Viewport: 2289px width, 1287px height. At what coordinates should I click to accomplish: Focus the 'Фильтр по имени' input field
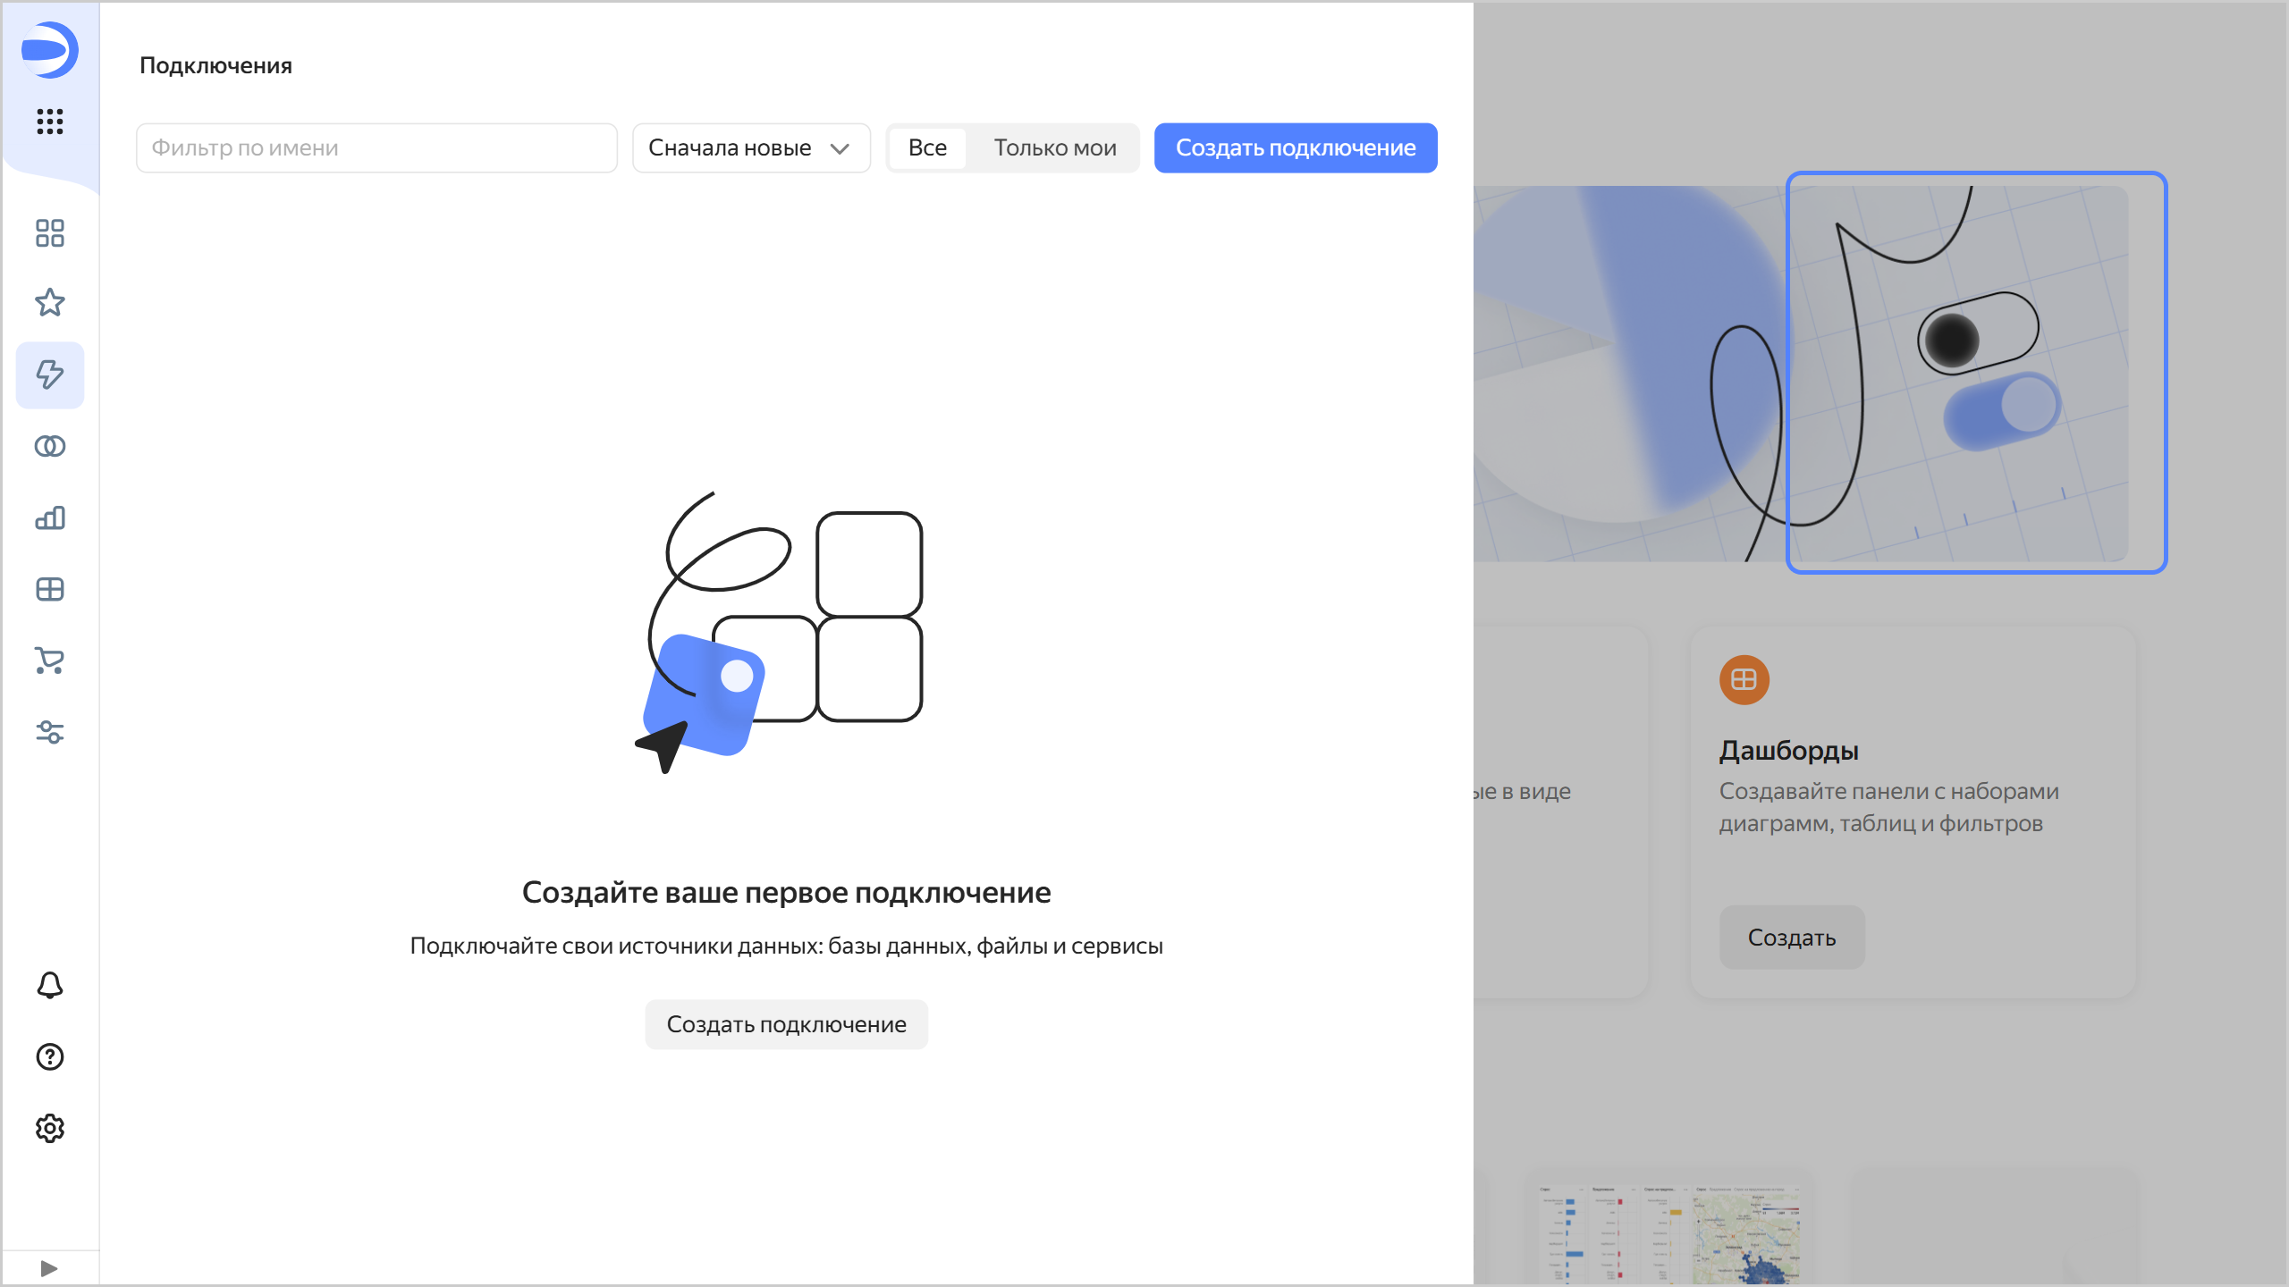pyautogui.click(x=376, y=147)
